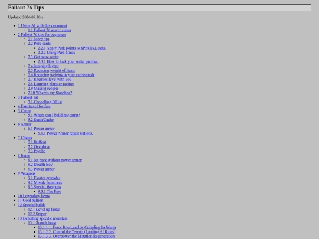Open '2 Fallout 76 tips for beginners'
Image resolution: width=319 pixels, height=239 pixels.
pyautogui.click(x=42, y=35)
